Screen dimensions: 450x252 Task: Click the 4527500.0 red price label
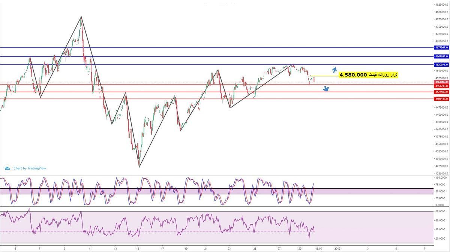pyautogui.click(x=441, y=92)
